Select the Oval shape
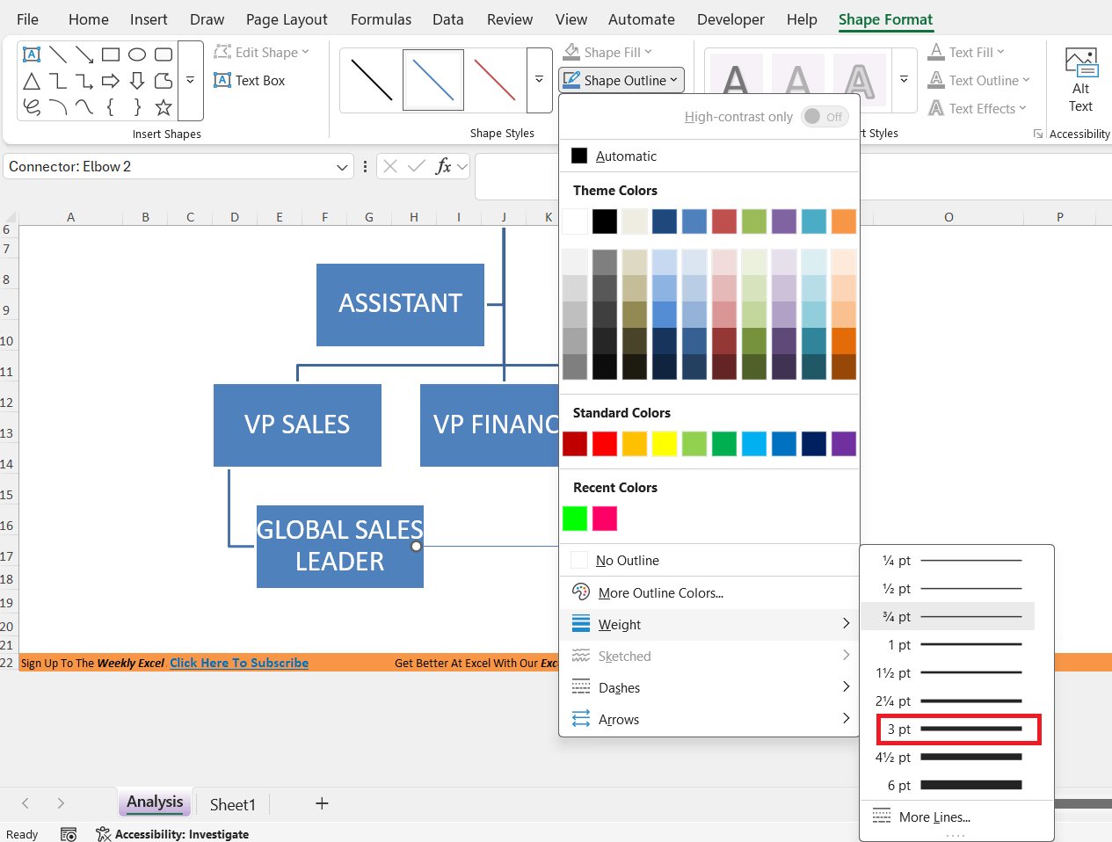 pyautogui.click(x=137, y=54)
